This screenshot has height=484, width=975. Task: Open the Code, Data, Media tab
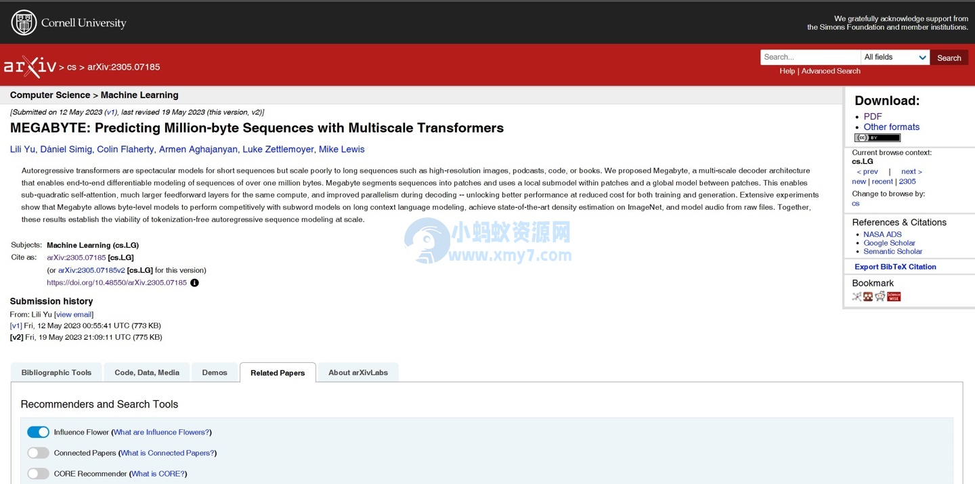coord(147,372)
